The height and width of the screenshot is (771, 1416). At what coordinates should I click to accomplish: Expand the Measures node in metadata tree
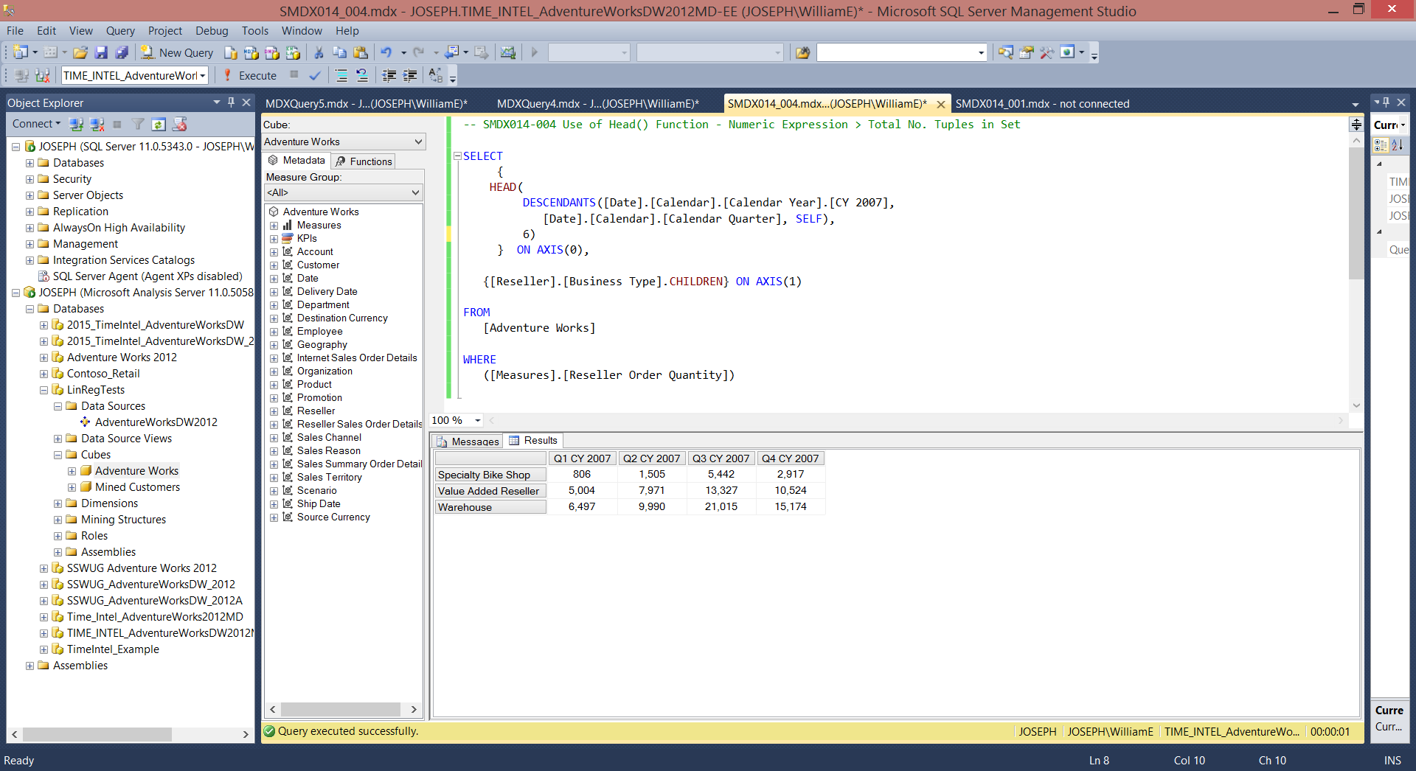click(x=274, y=226)
